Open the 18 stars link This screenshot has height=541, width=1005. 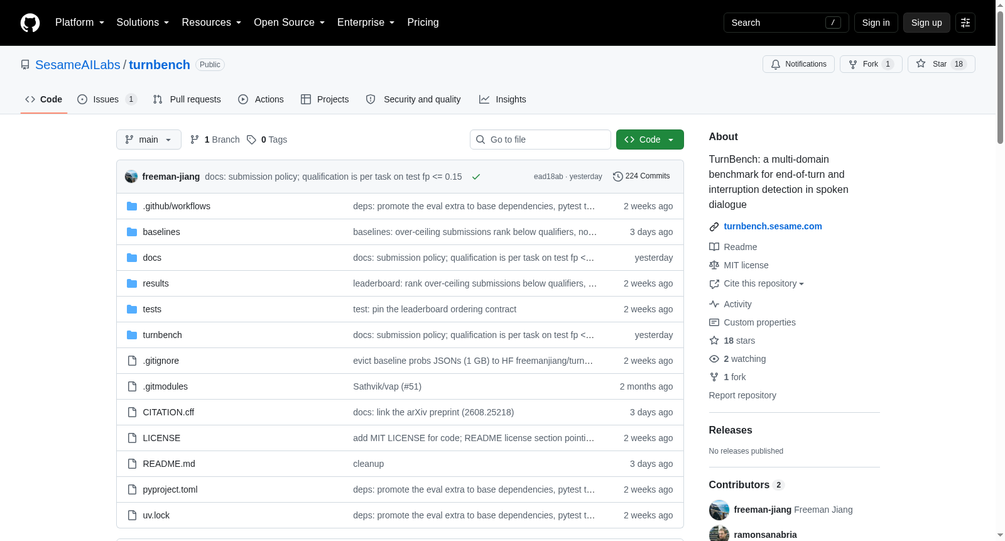tap(732, 341)
